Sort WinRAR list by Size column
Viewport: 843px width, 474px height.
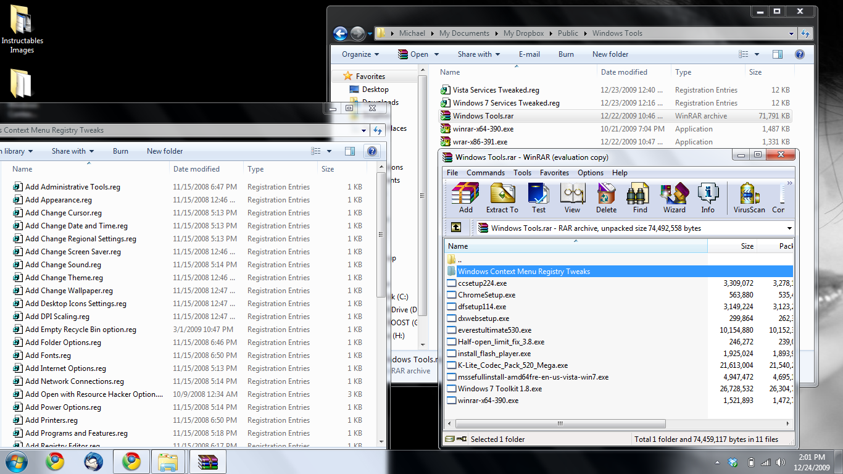click(731, 246)
